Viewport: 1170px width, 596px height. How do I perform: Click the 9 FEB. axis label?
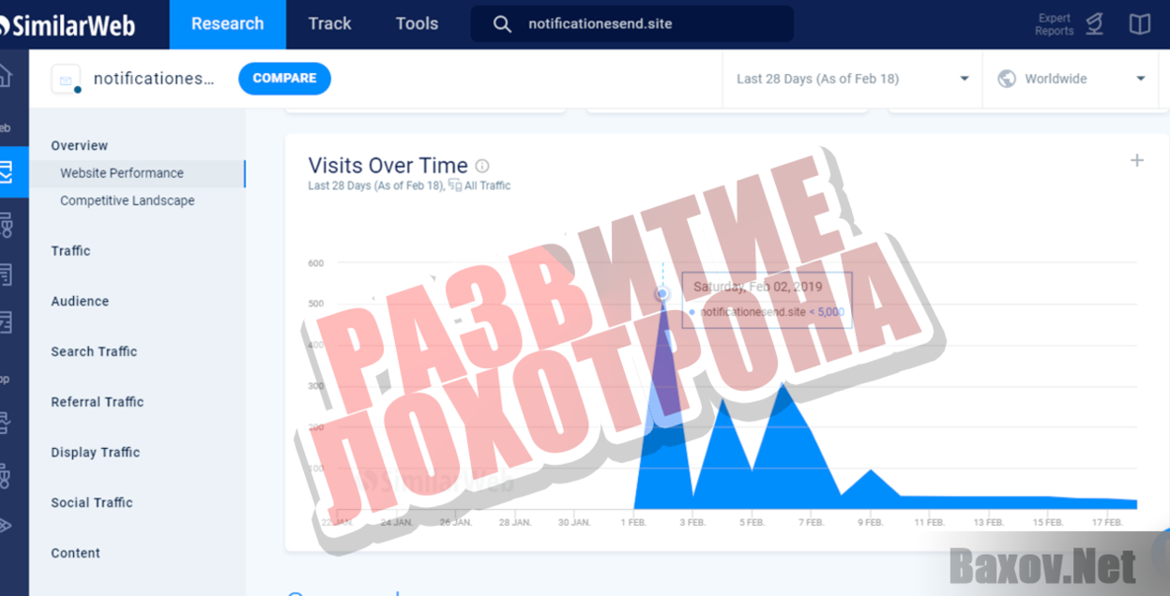(x=871, y=523)
